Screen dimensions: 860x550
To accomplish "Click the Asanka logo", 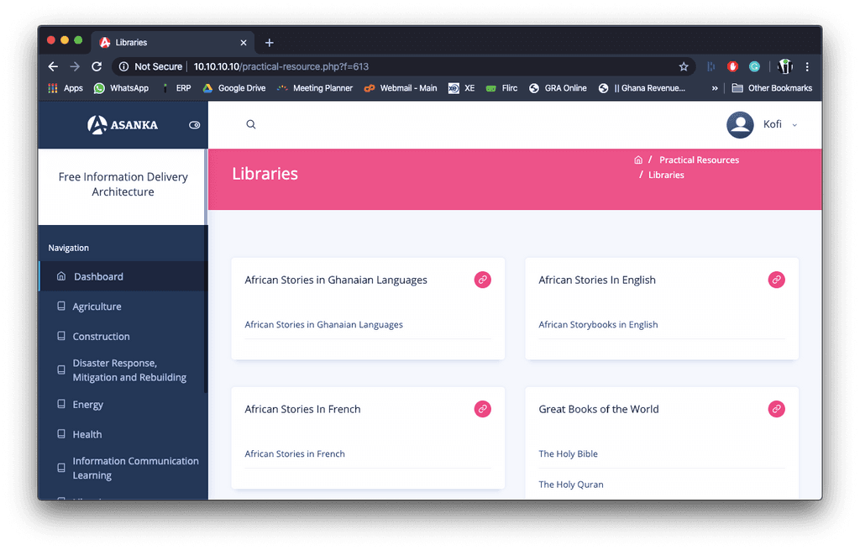I will point(123,125).
